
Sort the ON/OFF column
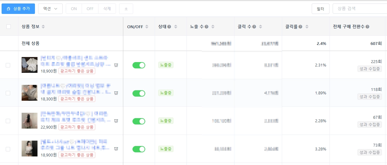pyautogui.click(x=147, y=27)
